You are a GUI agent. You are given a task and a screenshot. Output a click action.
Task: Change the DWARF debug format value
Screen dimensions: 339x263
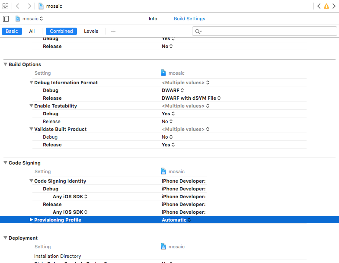(x=173, y=90)
